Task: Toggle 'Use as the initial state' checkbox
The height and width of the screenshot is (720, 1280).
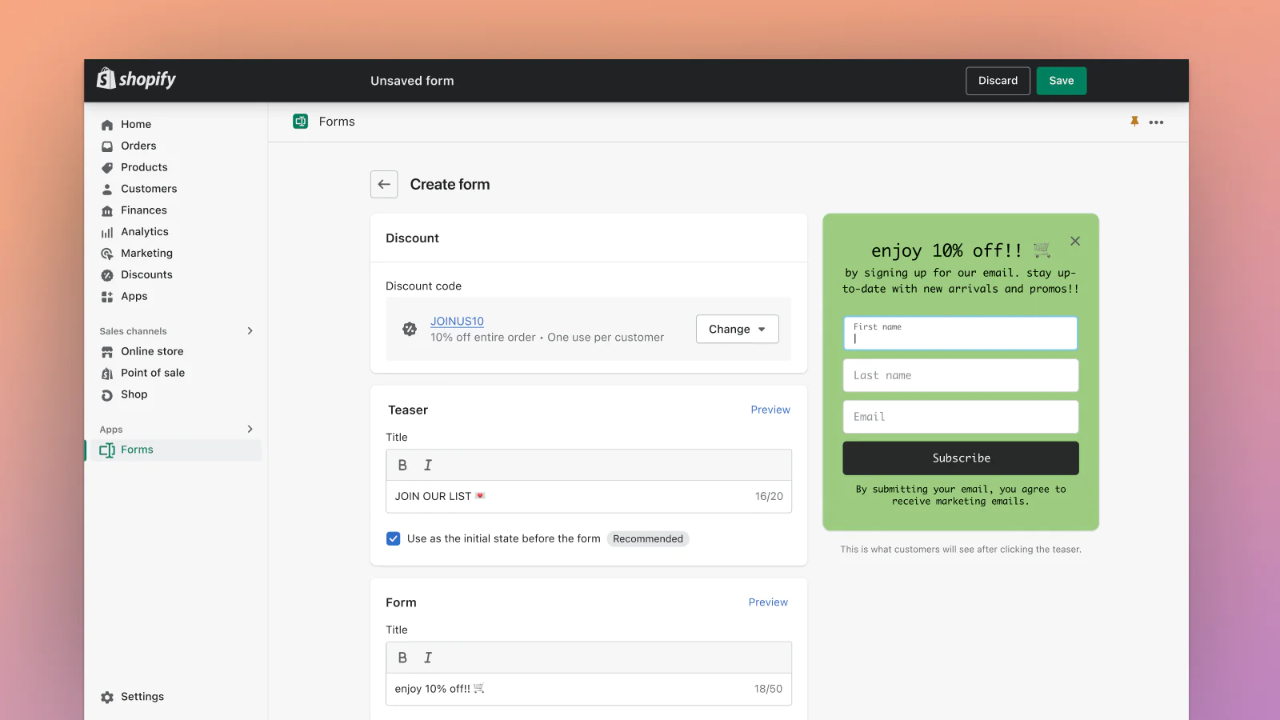Action: point(393,538)
